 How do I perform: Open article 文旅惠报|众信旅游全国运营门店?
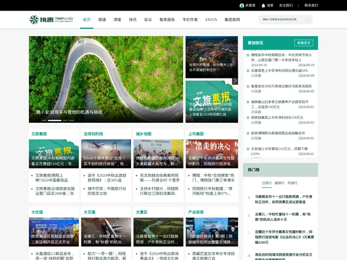point(55,191)
